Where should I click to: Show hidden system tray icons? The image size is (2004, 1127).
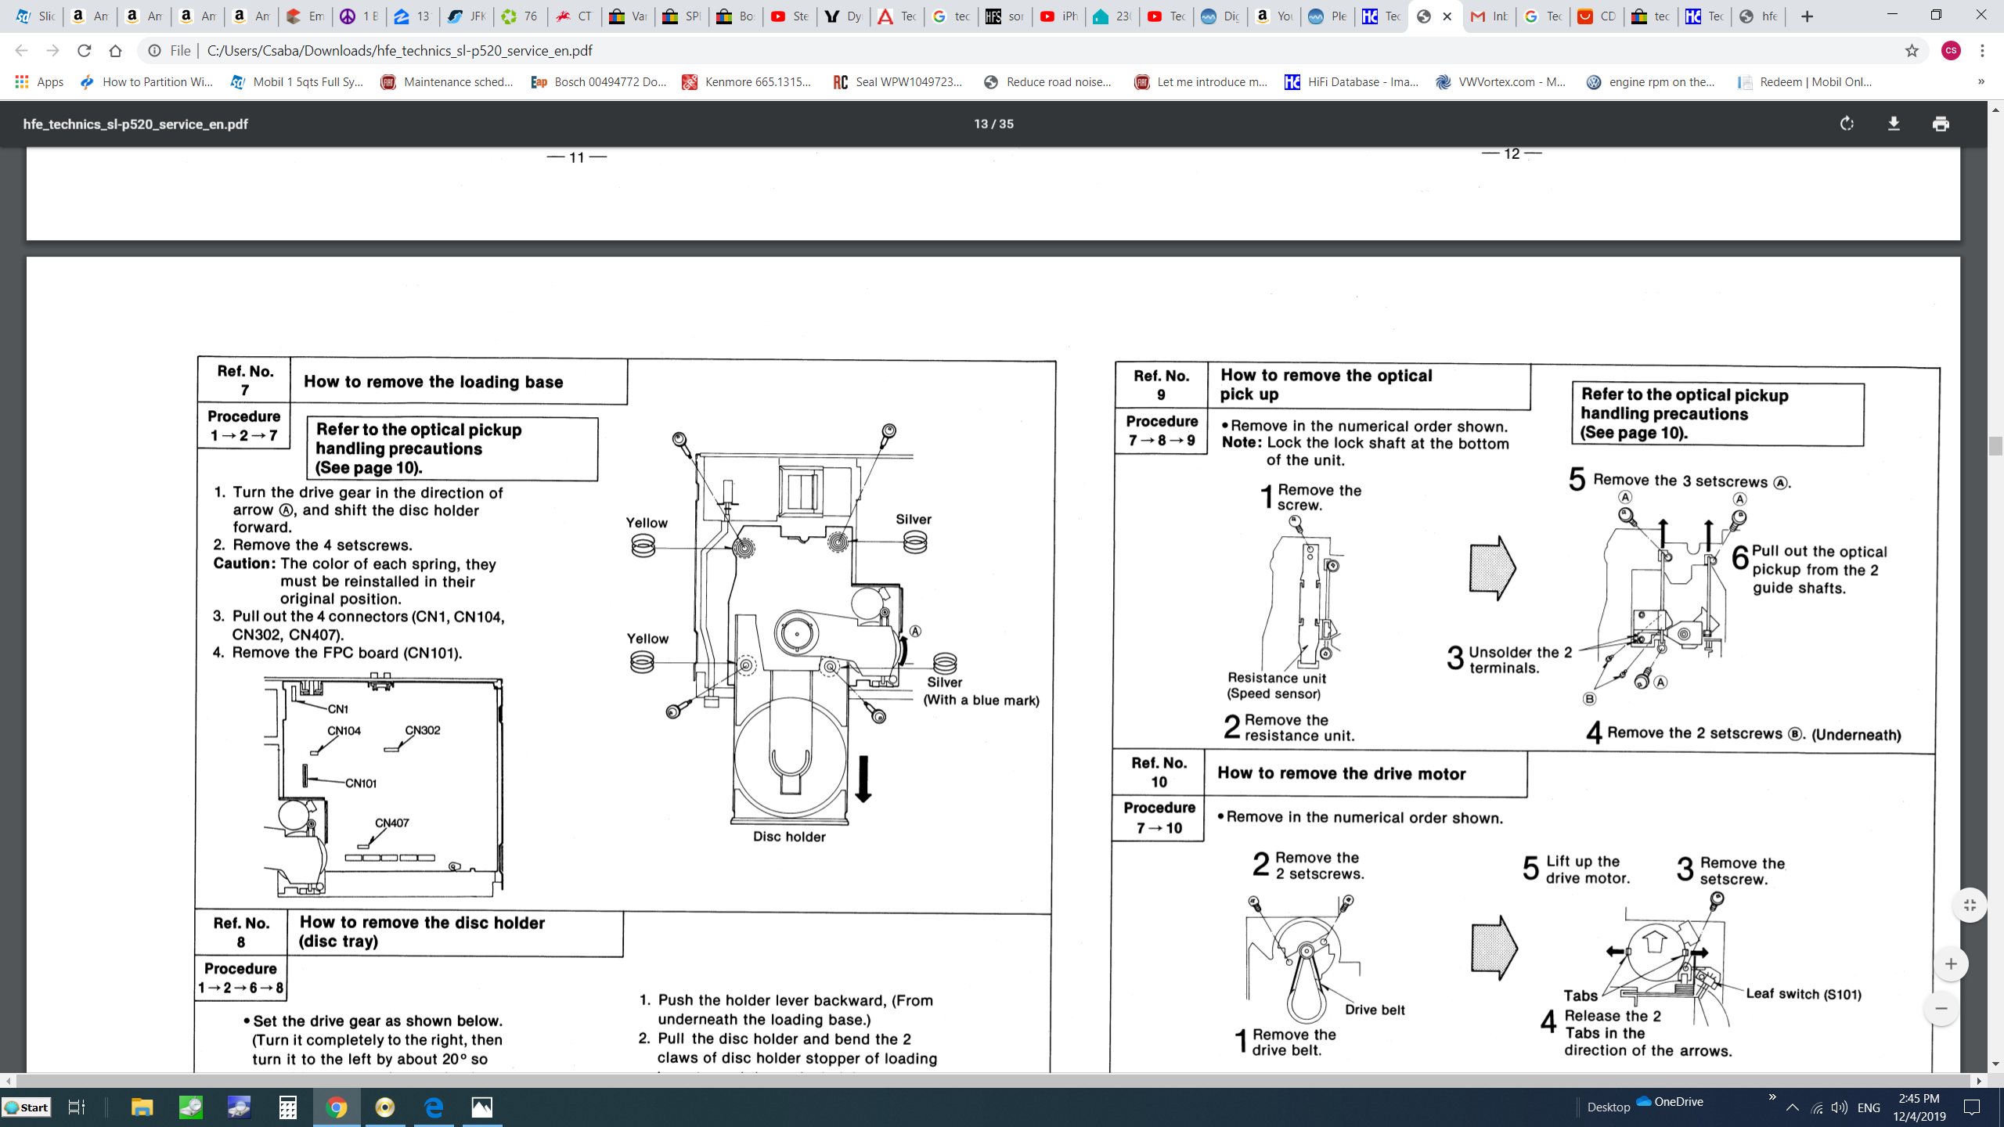[1792, 1107]
